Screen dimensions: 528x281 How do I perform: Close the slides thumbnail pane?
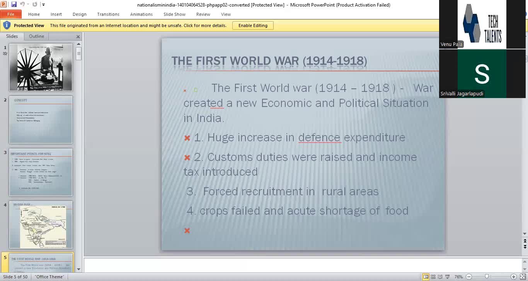point(78,37)
